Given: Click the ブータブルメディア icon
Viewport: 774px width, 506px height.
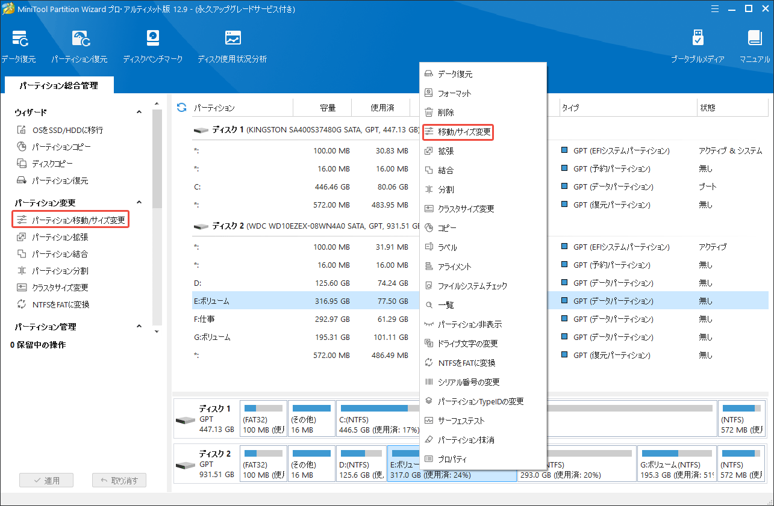Looking at the screenshot, I should [x=698, y=46].
